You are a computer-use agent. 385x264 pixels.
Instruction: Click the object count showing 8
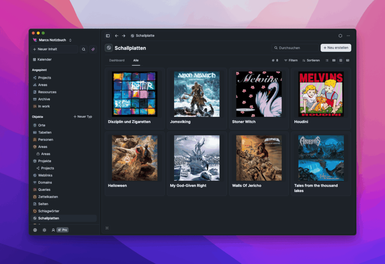pos(275,60)
